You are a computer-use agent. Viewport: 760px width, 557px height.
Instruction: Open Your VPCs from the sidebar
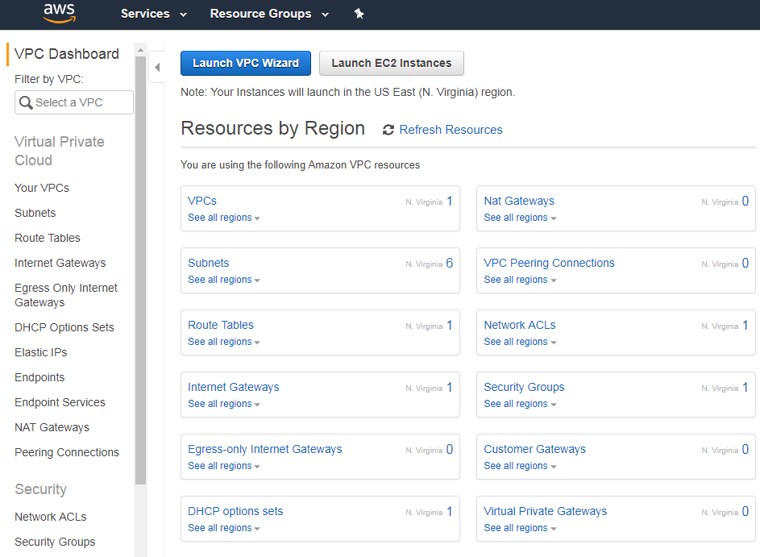(41, 187)
